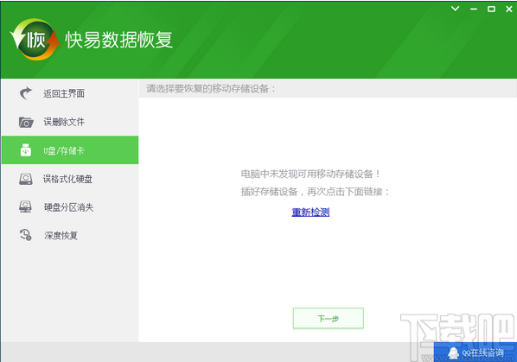Click the 电脑中未发现可用移动存储设备 message

310,174
